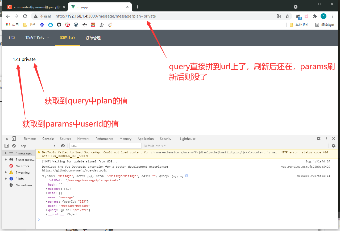Open the Default levels dropdown
The image size is (340, 231).
[155, 146]
